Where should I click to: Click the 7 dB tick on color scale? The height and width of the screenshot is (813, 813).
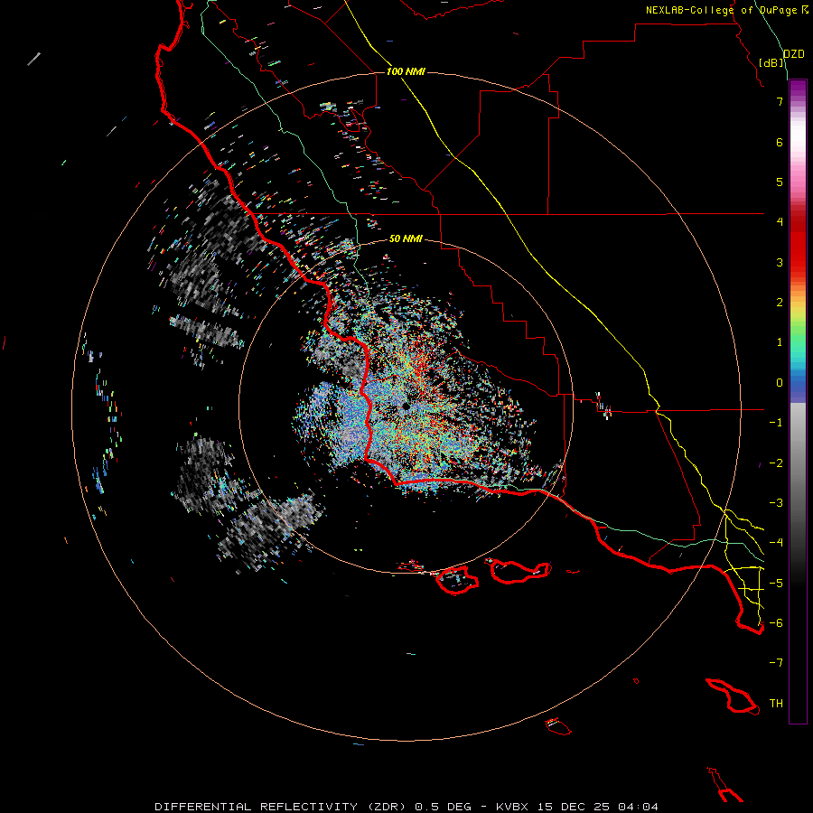point(780,101)
